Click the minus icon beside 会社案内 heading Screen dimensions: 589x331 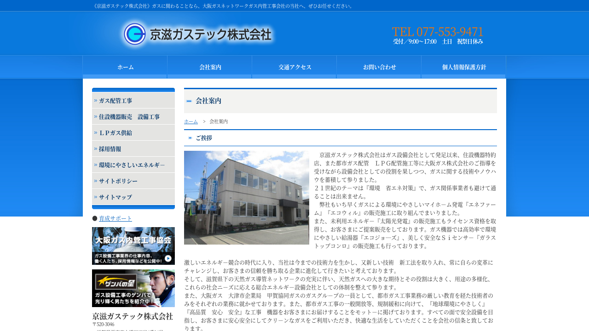coord(189,101)
